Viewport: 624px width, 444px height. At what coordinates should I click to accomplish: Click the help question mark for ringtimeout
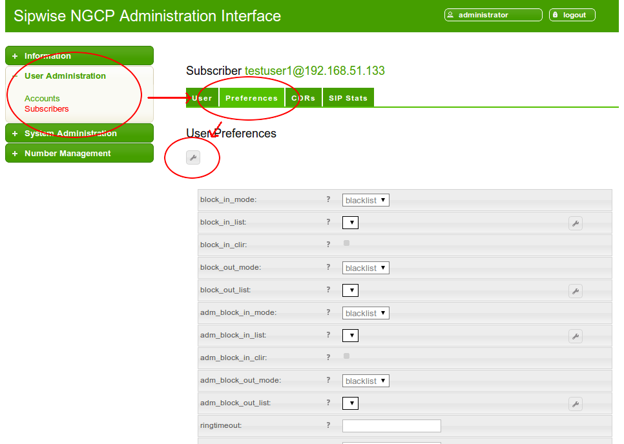point(328,425)
